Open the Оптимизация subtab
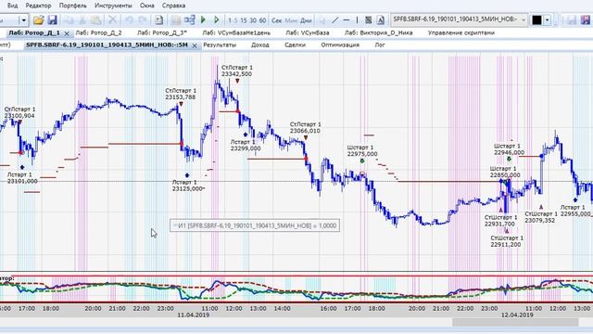The height and width of the screenshot is (334, 593). coord(340,45)
